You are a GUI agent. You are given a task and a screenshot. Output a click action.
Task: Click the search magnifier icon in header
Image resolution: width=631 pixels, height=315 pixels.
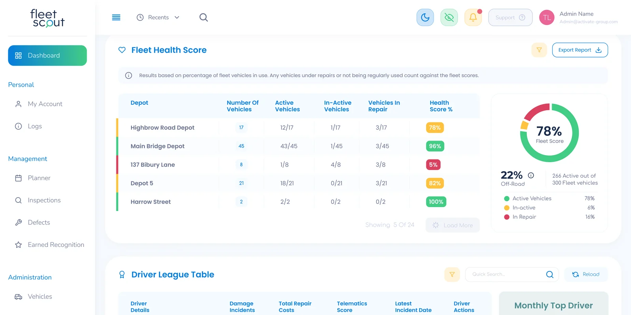tap(203, 17)
